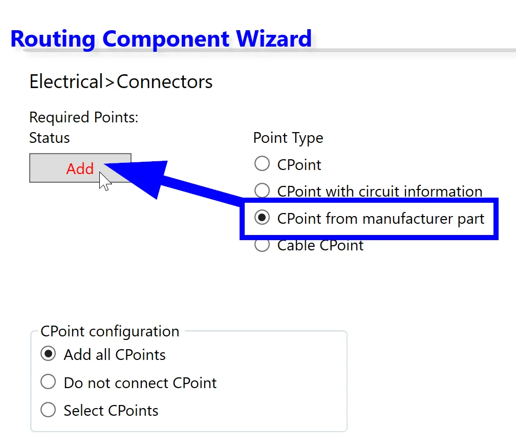Click the Routing Component Wizard title
The width and height of the screenshot is (516, 448).
[161, 39]
